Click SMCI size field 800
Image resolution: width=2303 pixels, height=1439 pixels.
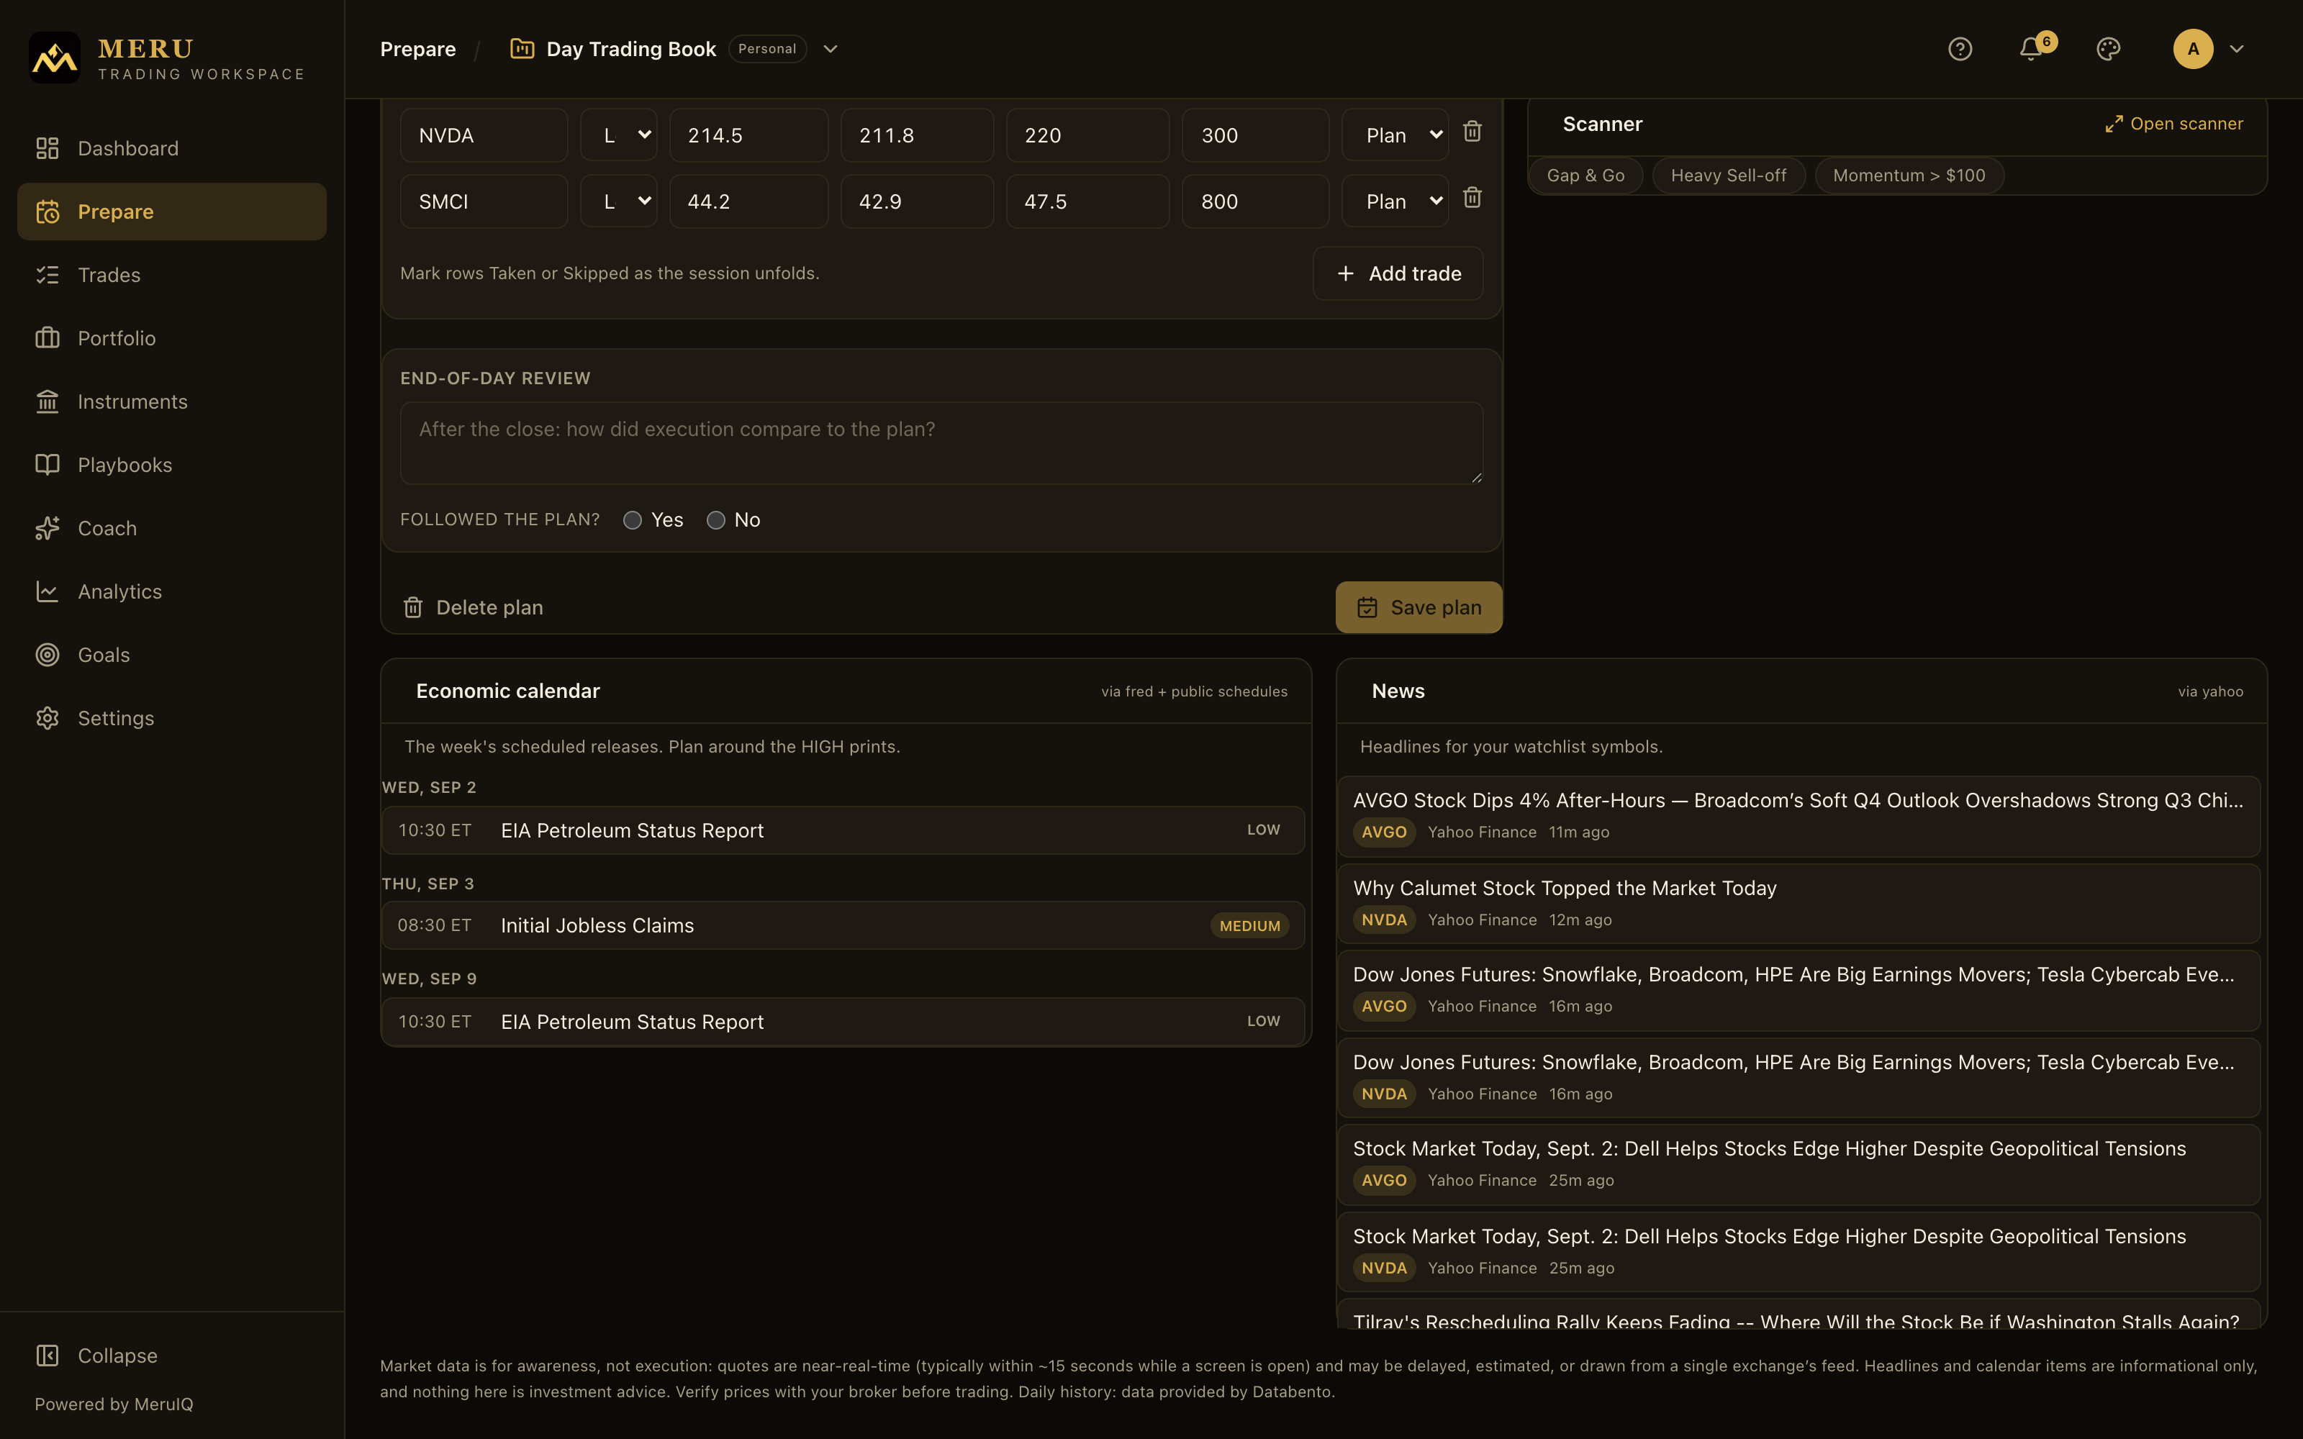click(x=1255, y=201)
